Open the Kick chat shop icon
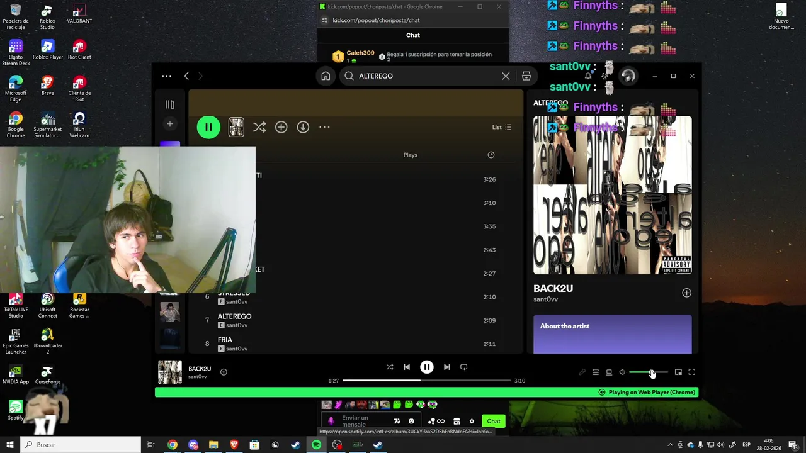Image resolution: width=806 pixels, height=453 pixels. (x=457, y=421)
